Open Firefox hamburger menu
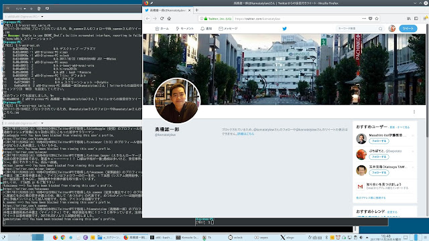The height and width of the screenshot is (241, 429). (x=425, y=19)
